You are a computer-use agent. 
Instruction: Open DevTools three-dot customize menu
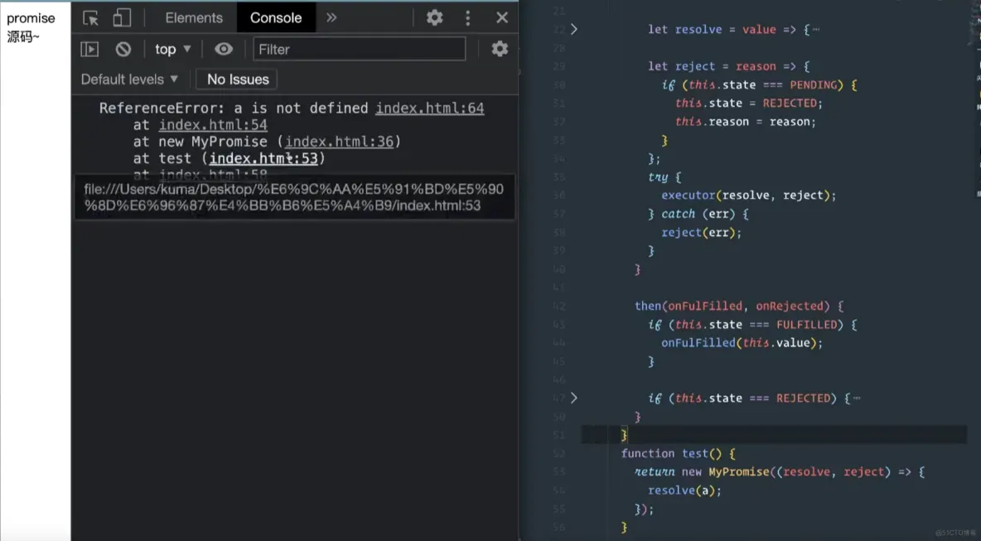click(468, 17)
